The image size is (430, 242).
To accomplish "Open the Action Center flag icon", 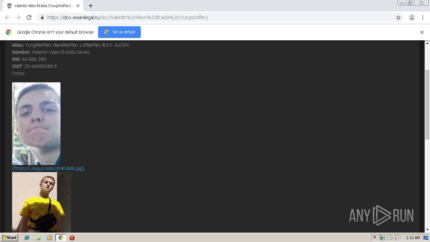I will 398,238.
